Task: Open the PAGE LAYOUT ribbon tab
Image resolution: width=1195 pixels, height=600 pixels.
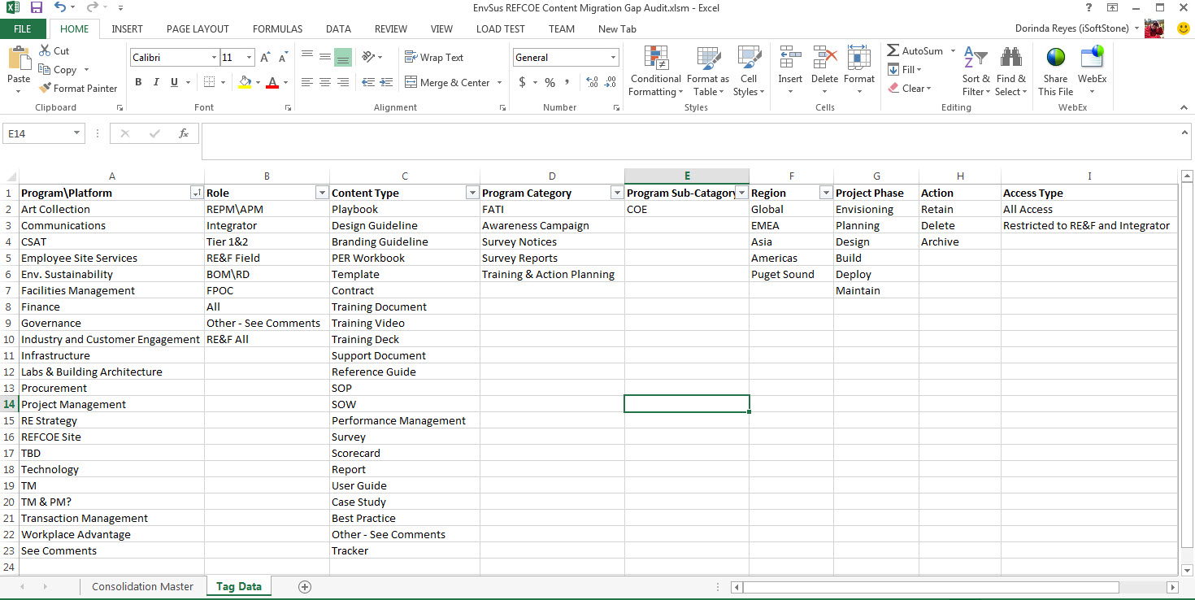Action: click(x=198, y=28)
